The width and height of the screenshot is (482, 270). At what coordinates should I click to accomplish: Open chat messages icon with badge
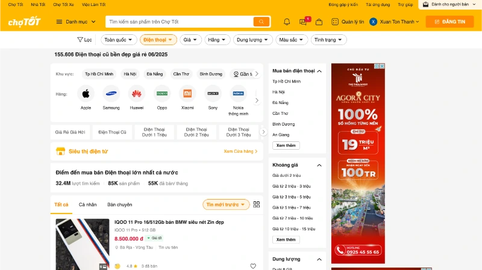303,22
